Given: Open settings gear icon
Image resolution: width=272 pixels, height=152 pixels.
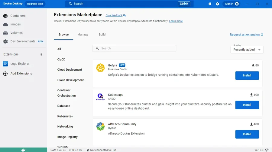Looking at the screenshot, I should click(x=218, y=4).
